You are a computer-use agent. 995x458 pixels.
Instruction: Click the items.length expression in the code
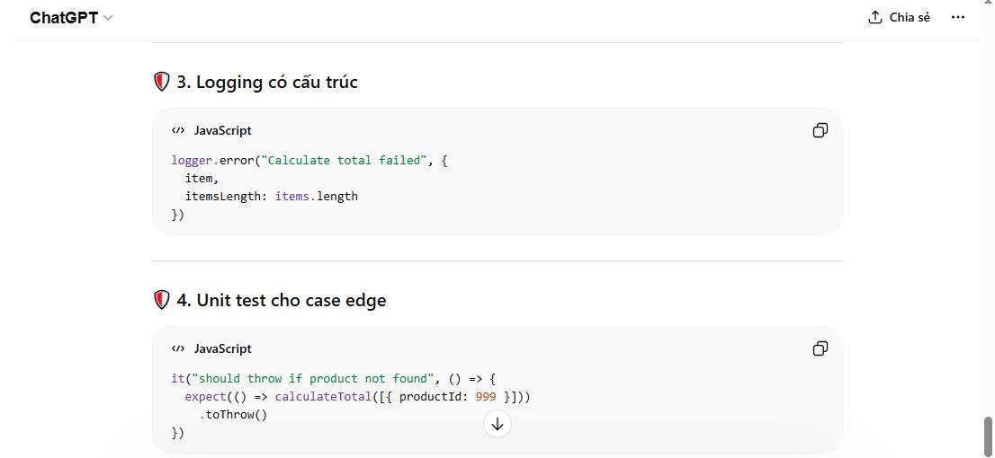[316, 196]
